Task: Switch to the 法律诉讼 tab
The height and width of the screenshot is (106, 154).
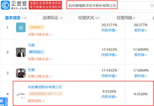Action: coord(52,18)
